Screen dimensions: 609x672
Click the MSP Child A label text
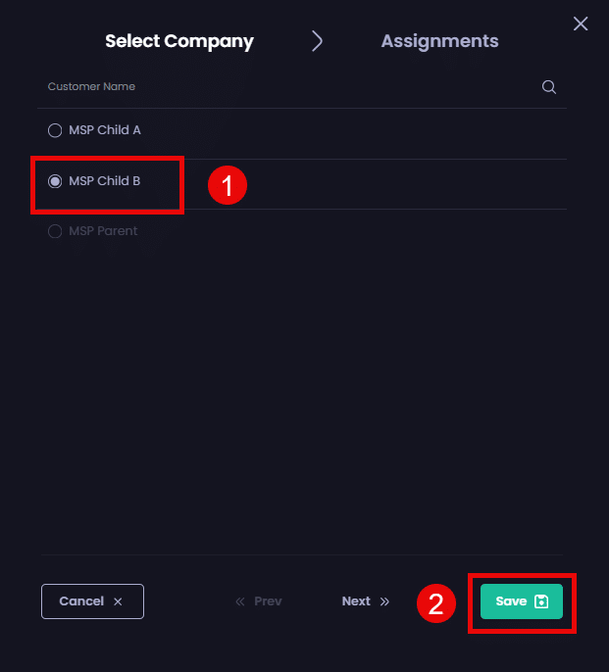105,130
